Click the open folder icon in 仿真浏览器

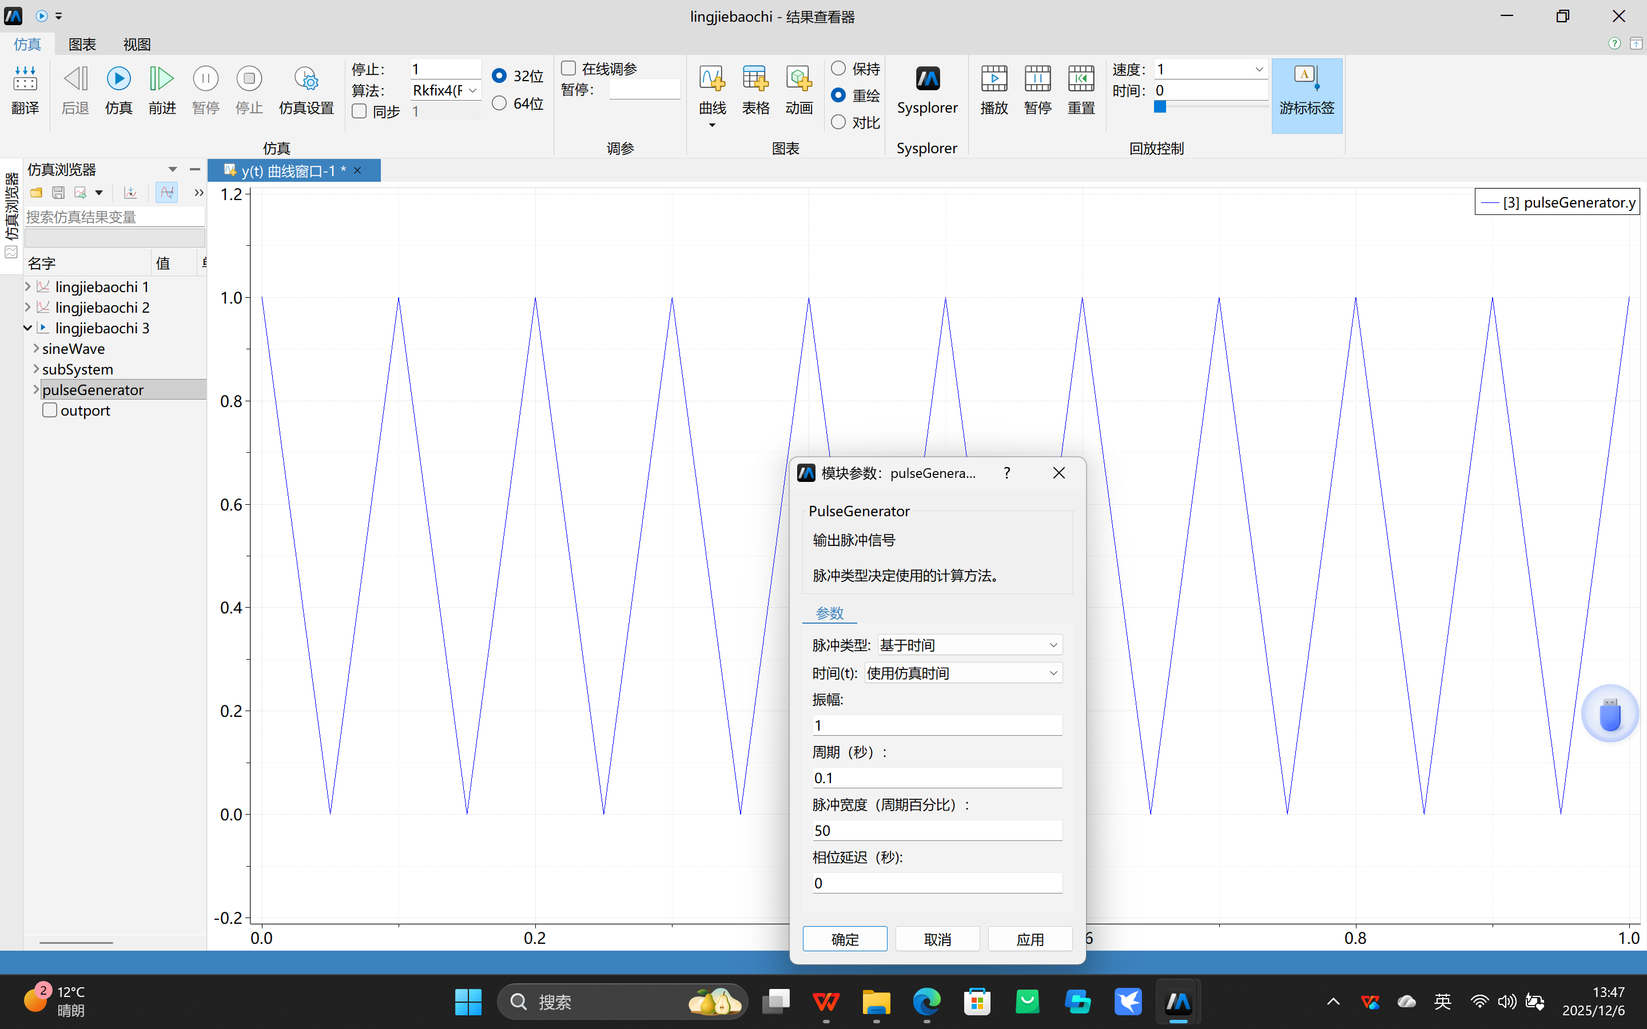36,193
